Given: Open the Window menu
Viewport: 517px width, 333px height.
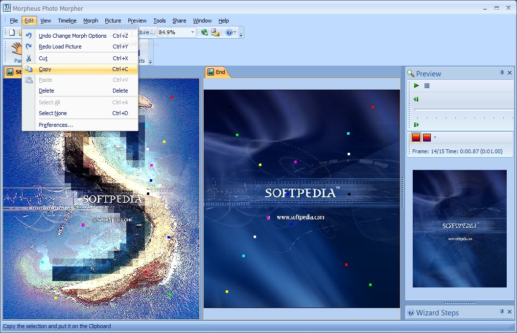Looking at the screenshot, I should pos(202,21).
